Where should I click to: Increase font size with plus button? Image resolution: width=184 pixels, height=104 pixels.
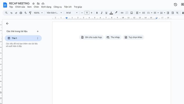[91, 13]
